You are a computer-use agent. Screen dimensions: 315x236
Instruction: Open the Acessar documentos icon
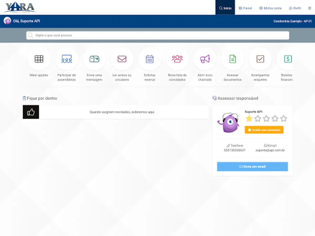point(233,59)
